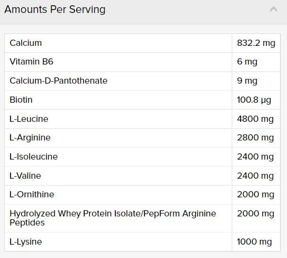Select the Calcium-D-Pantothenate row
The height and width of the screenshot is (258, 287).
[x=143, y=81]
